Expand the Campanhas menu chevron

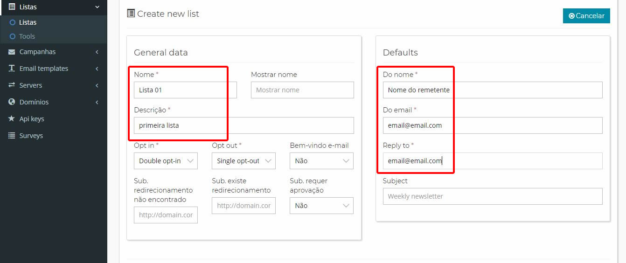click(97, 52)
